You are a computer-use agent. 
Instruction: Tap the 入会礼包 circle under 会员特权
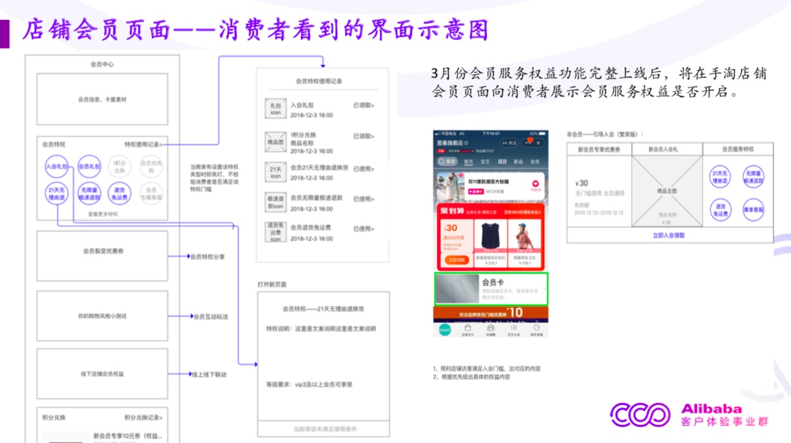[57, 166]
